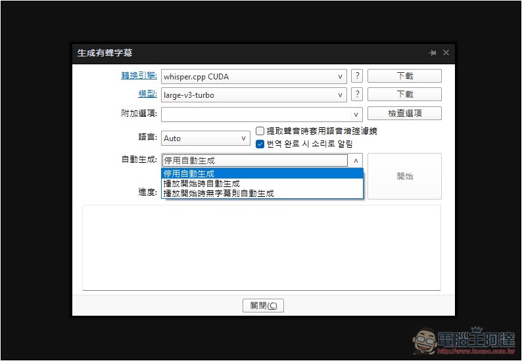This screenshot has height=361, width=522.
Task: Click the 開始 button
Action: point(404,176)
